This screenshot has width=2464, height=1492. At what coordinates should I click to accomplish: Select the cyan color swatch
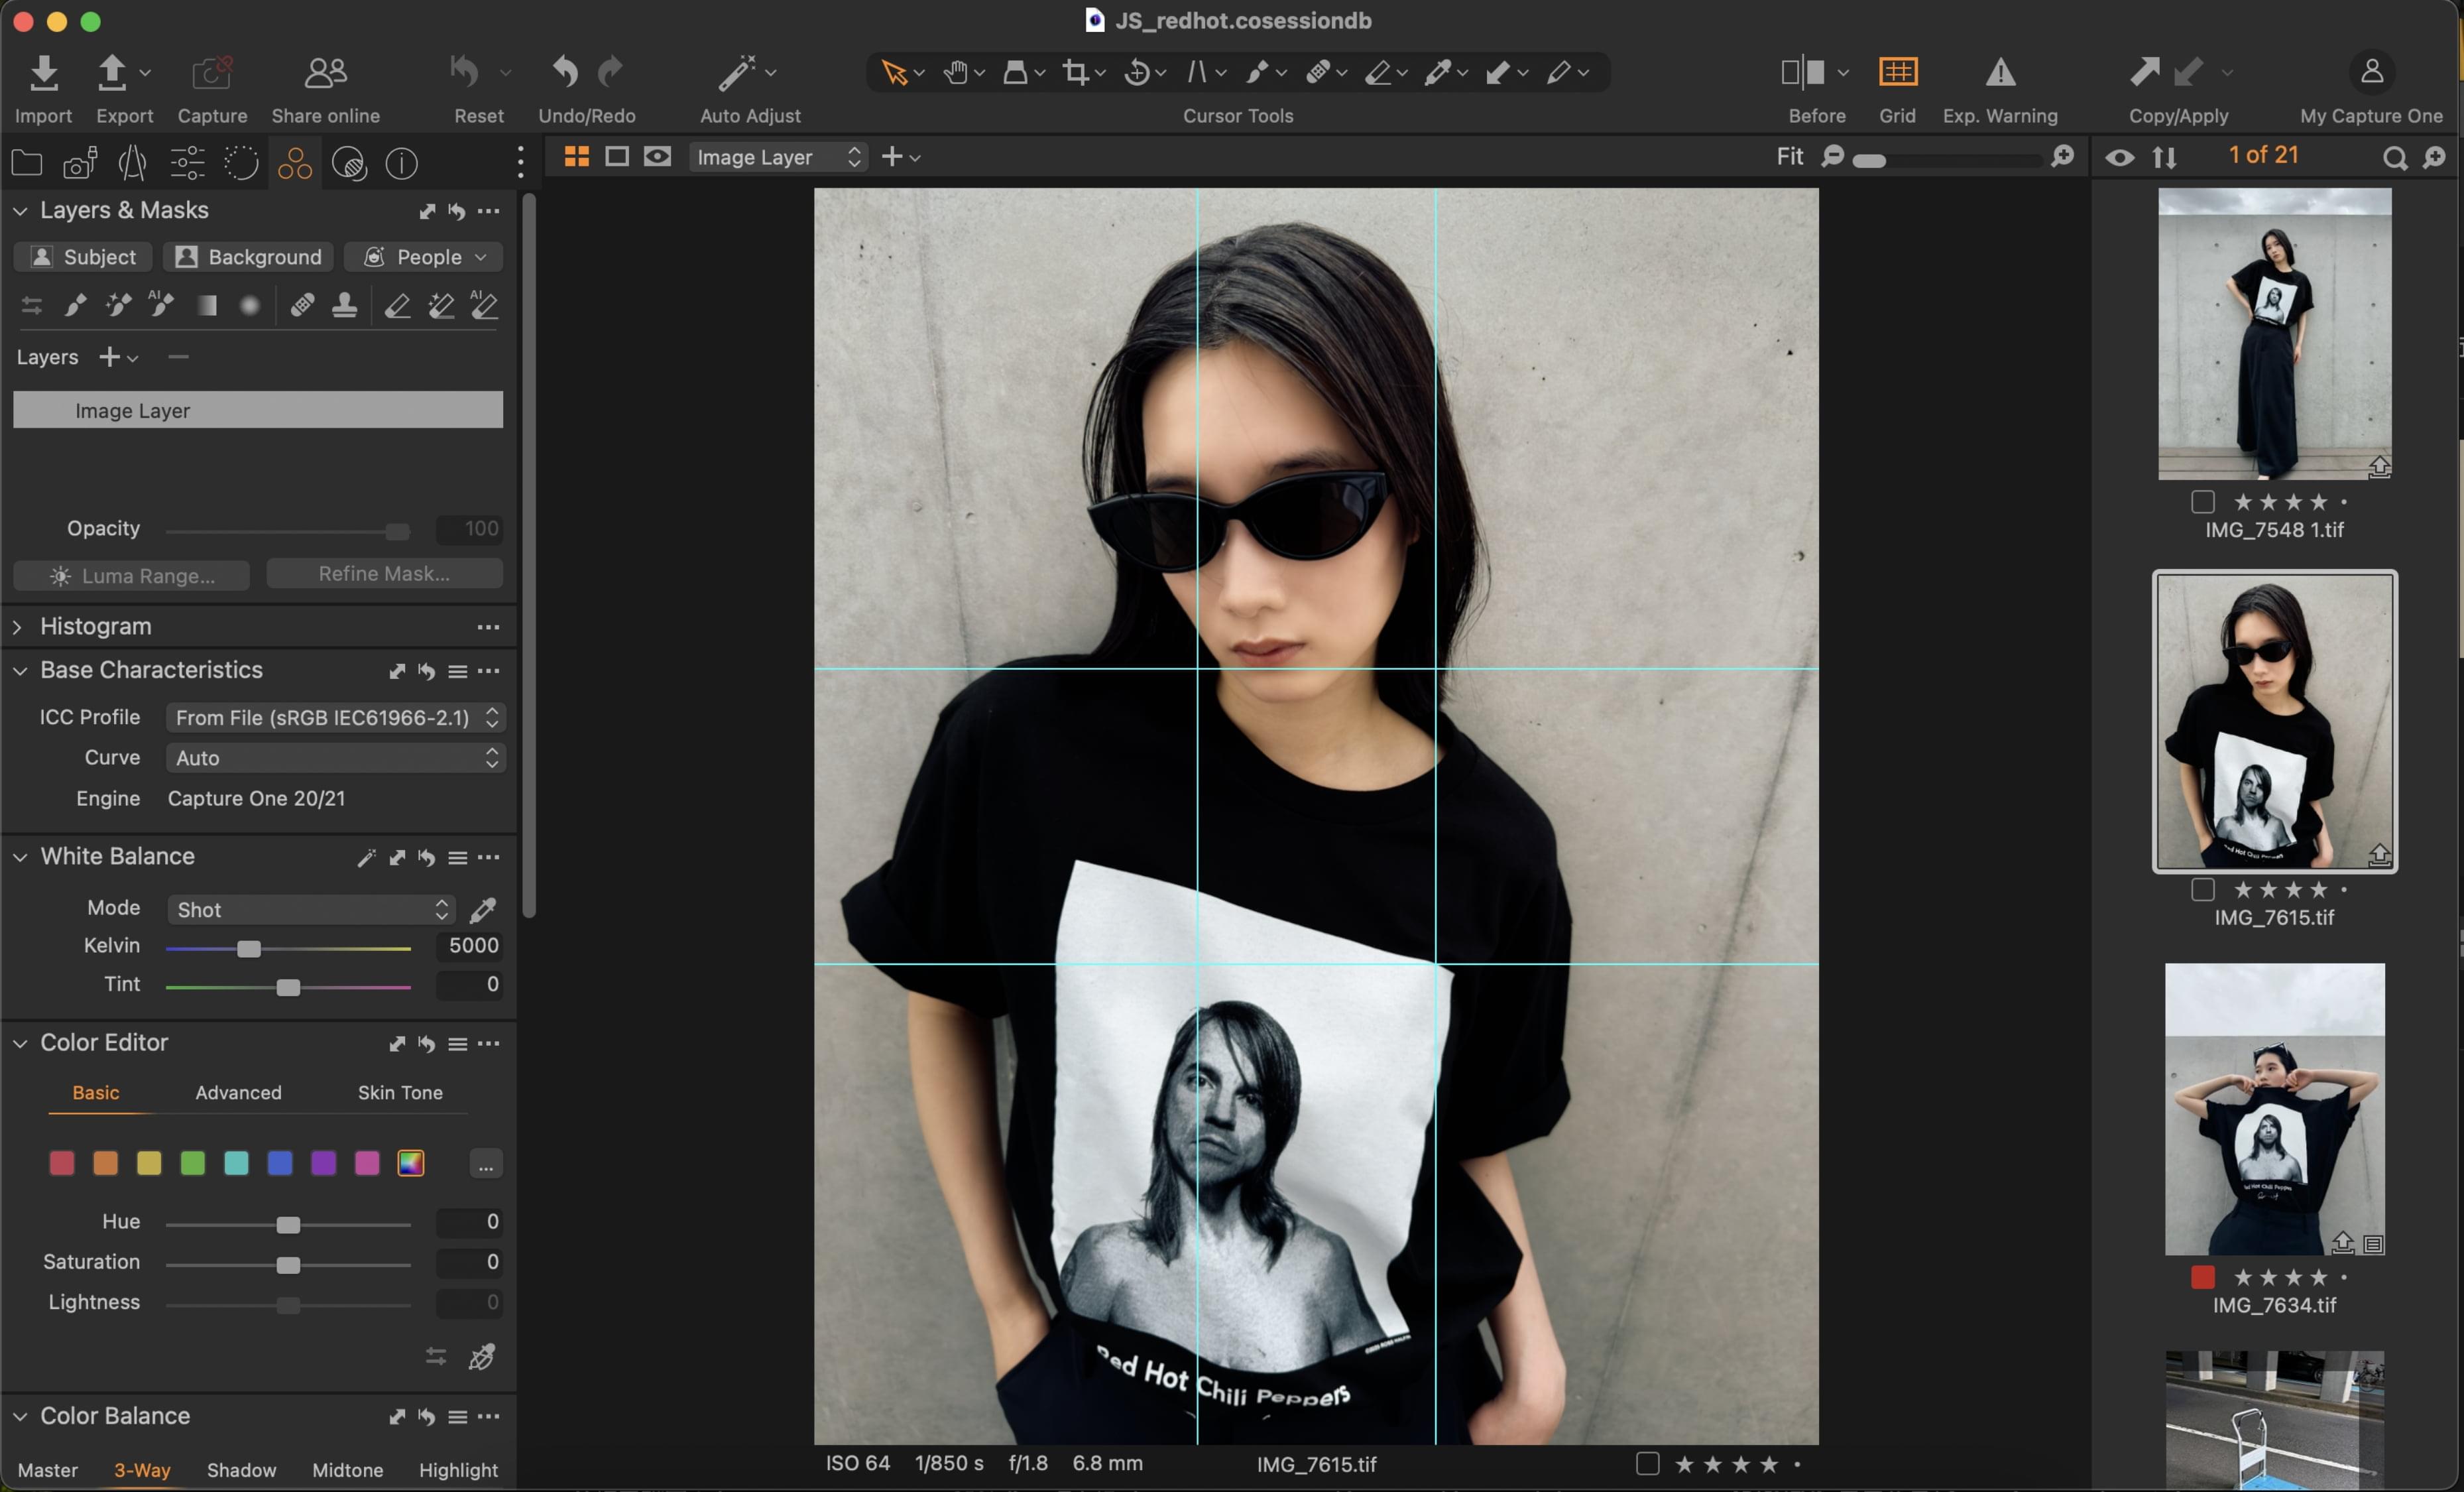pos(236,1163)
